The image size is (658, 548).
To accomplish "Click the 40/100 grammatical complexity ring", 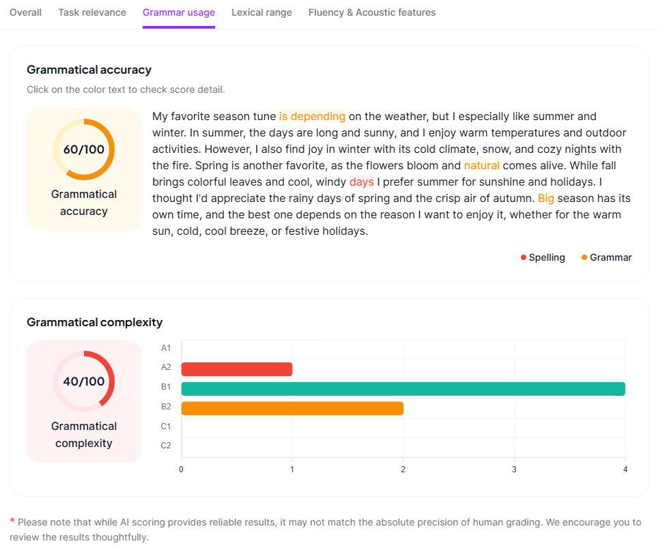I will [84, 381].
